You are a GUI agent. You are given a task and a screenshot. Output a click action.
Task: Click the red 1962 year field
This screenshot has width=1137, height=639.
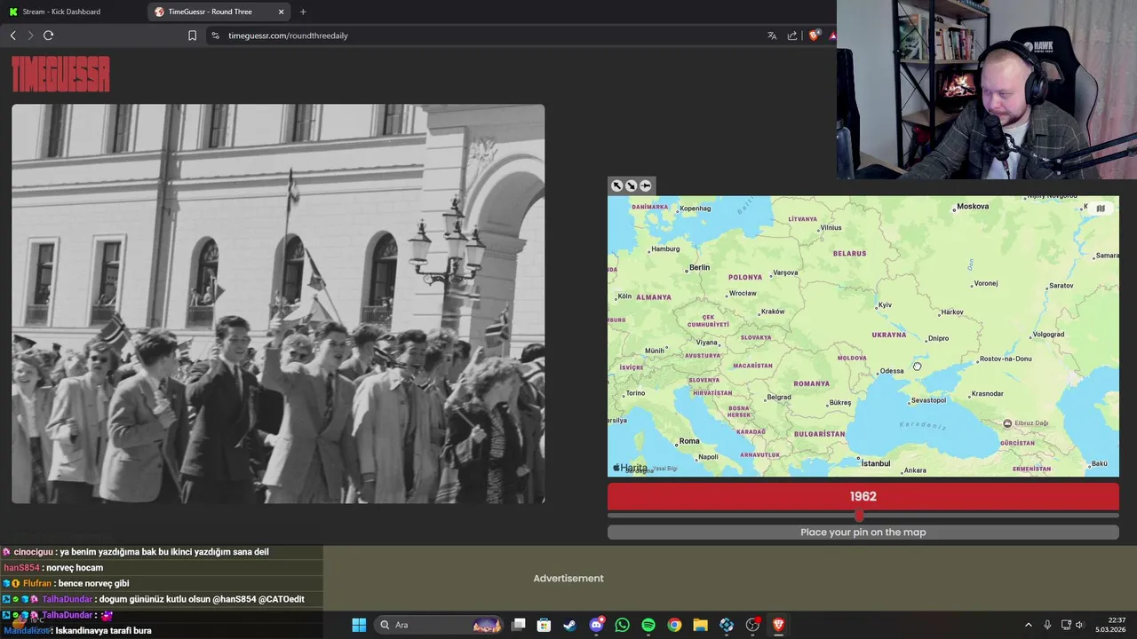863,497
